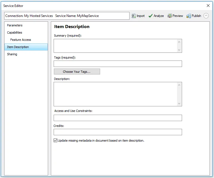The height and width of the screenshot is (178, 214).
Task: Open the Sharing section
Action: pos(12,54)
